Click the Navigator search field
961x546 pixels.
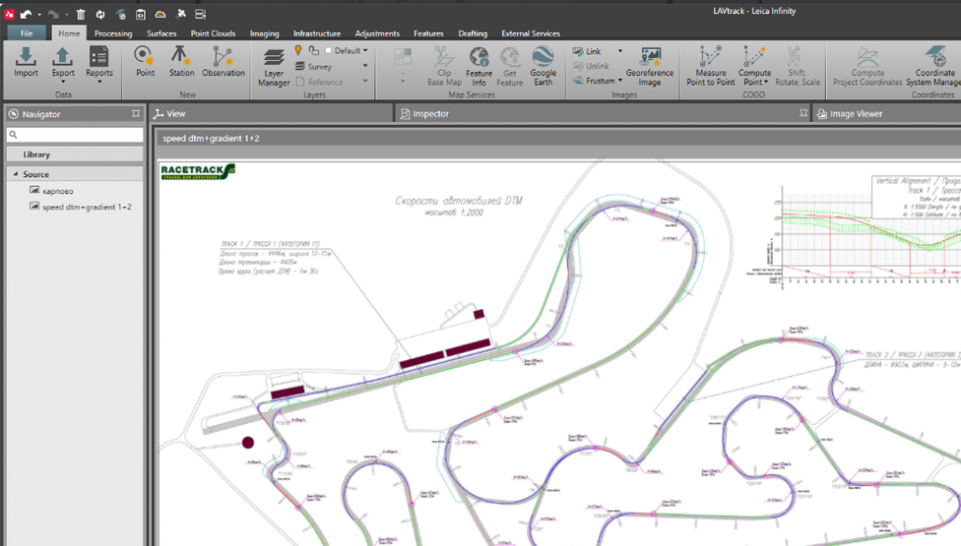pos(75,134)
